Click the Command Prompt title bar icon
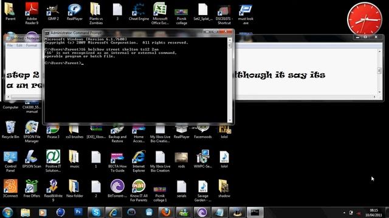Viewport: 389px width, 218px height. pyautogui.click(x=47, y=33)
